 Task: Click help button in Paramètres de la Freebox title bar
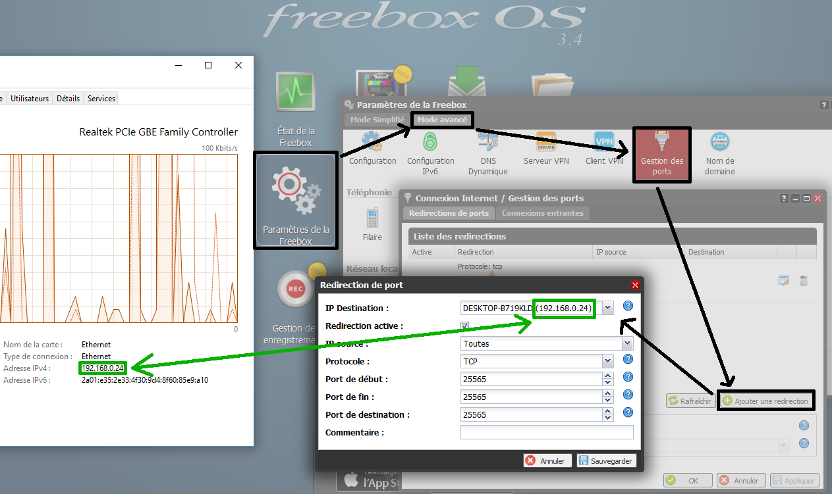(x=824, y=105)
